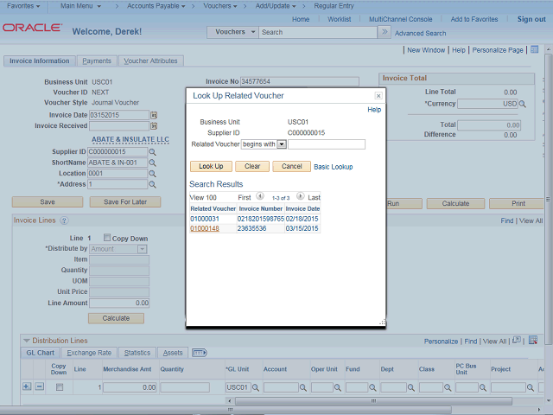Select the Invoice Information tab
Screen dimensions: 553x415
tap(40, 61)
